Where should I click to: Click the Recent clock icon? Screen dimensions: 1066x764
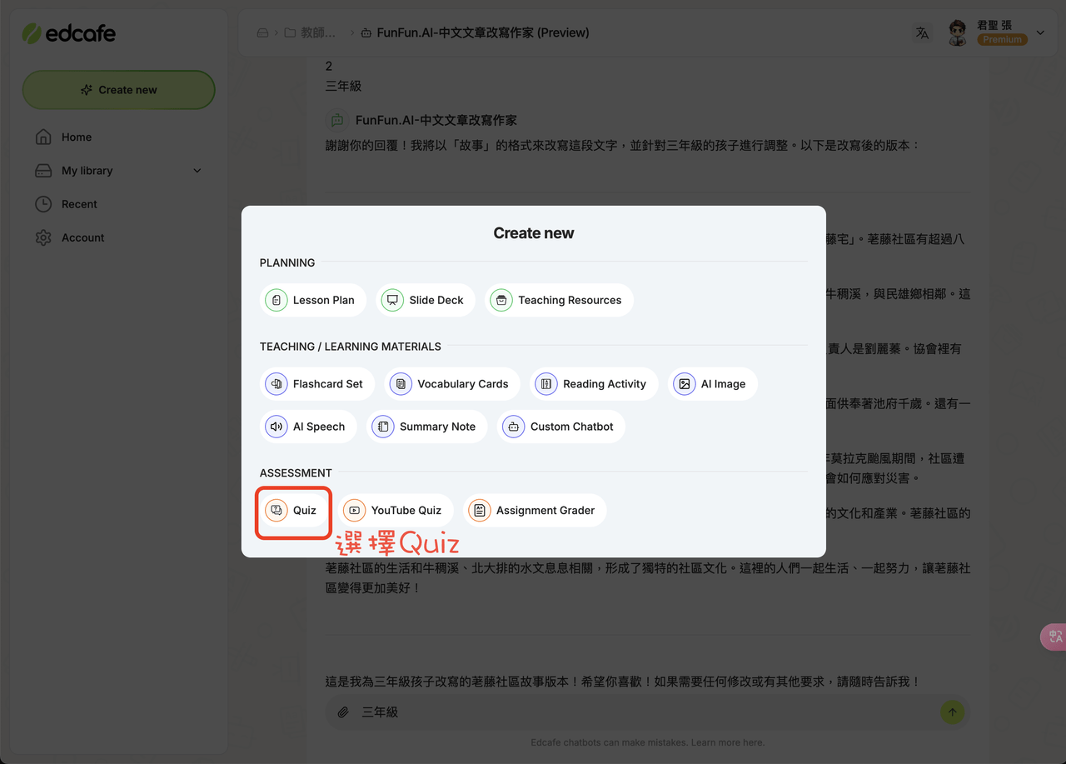43,204
